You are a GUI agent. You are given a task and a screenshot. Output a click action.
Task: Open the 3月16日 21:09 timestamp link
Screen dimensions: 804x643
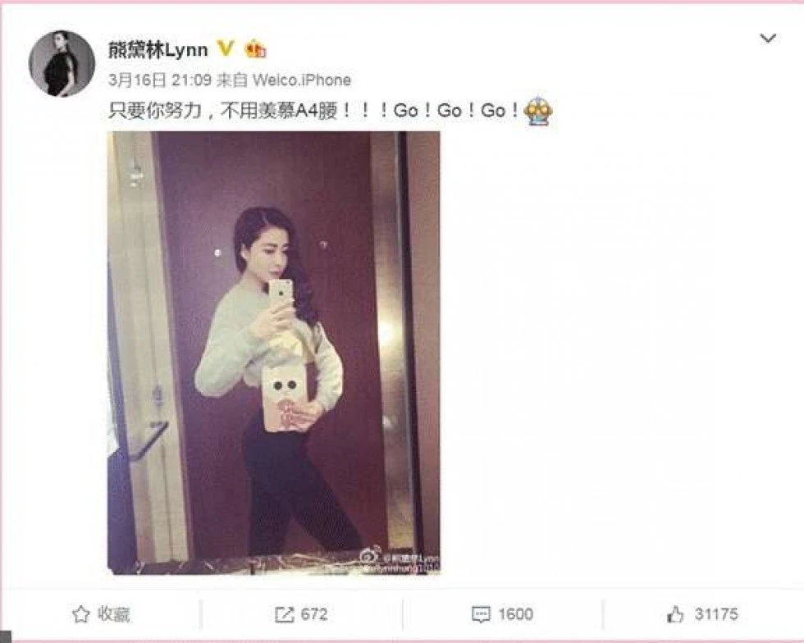pos(160,80)
